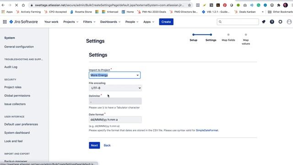The width and height of the screenshot is (293, 165).
Task: Open Global permissions in sidebar
Action: pyautogui.click(x=17, y=96)
